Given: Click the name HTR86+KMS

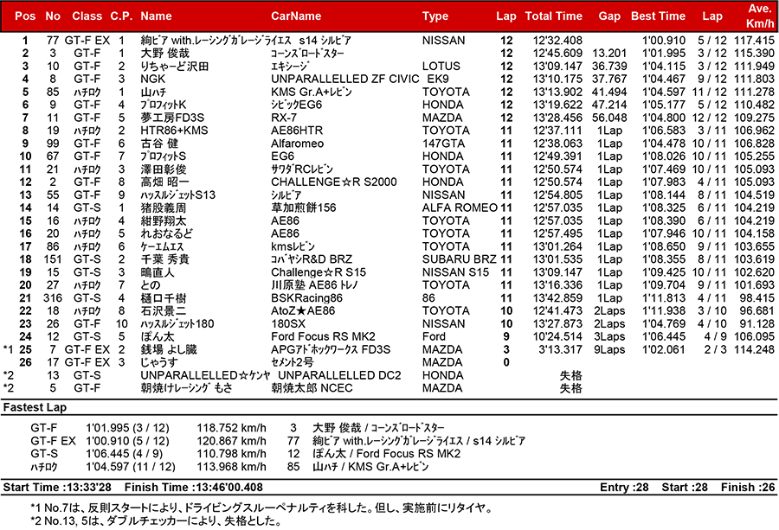Looking at the screenshot, I should (174, 131).
